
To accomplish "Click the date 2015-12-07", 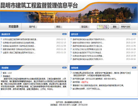I will point(131,39).
